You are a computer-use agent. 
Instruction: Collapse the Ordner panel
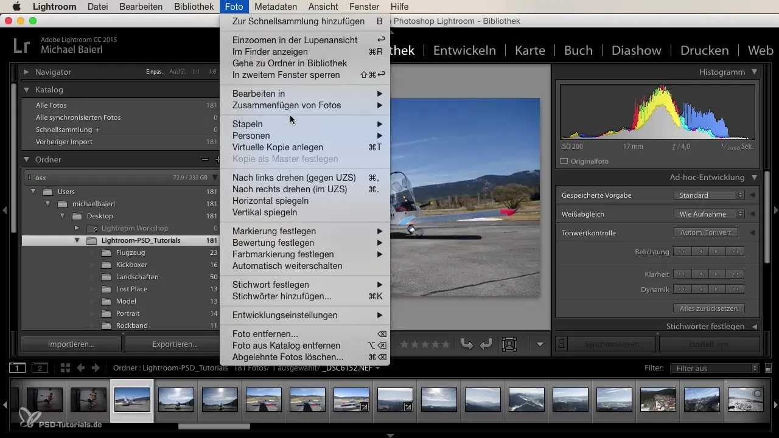coord(27,159)
